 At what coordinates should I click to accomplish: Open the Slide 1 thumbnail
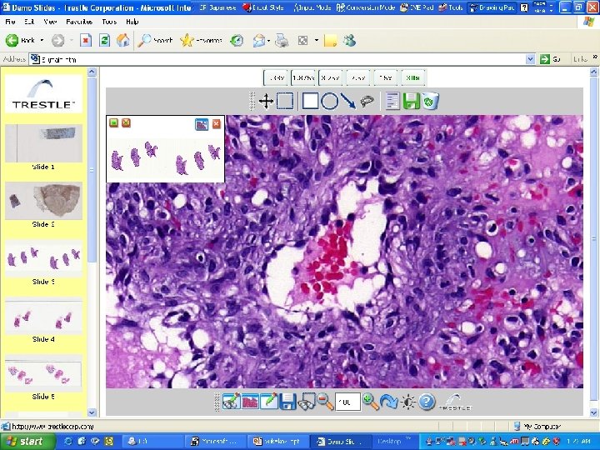(x=43, y=143)
